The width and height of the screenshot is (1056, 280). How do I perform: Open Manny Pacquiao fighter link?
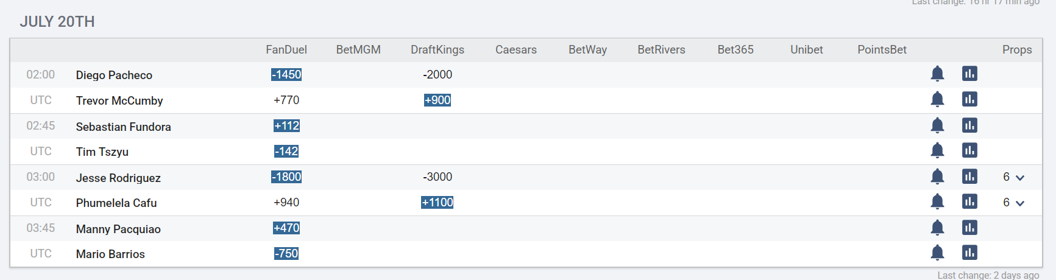(118, 229)
